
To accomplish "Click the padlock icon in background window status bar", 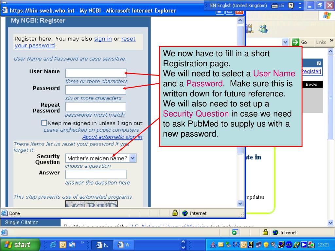I will click(x=265, y=232).
